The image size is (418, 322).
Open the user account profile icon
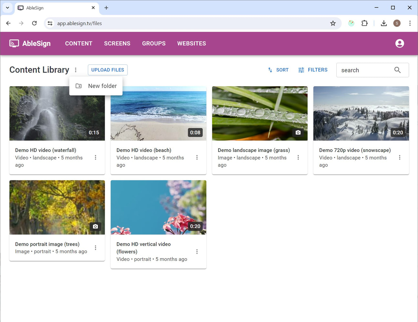tap(399, 43)
